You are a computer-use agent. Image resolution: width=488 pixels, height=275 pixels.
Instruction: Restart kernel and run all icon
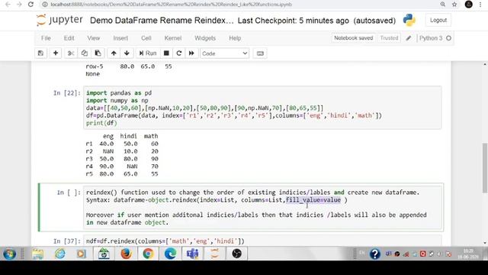191,53
